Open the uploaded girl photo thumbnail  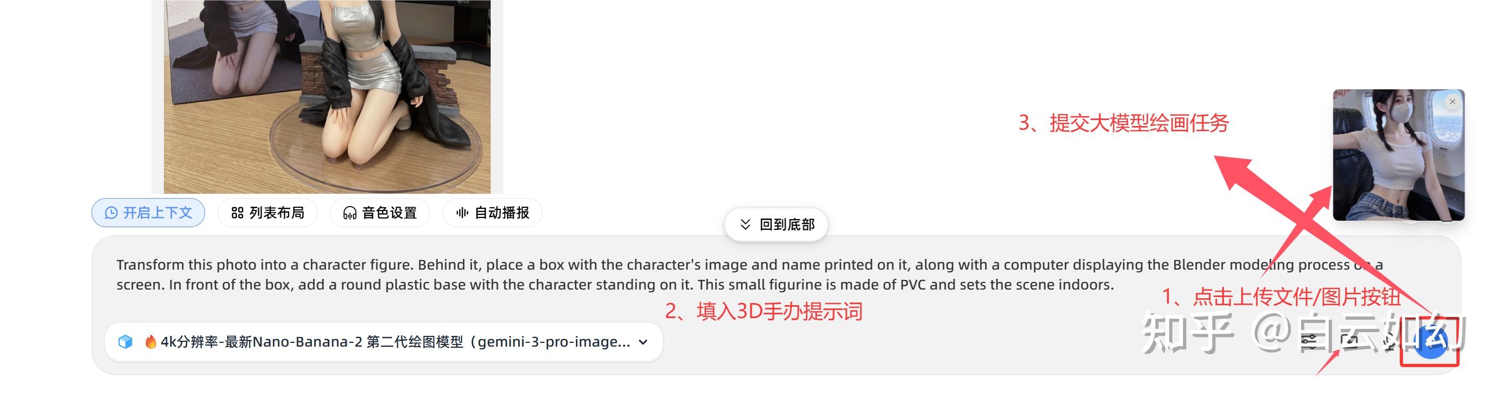[x=1399, y=154]
